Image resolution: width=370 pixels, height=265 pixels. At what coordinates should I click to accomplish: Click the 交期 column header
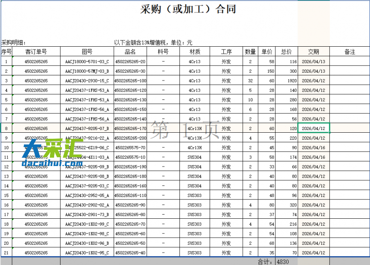[x=314, y=52]
